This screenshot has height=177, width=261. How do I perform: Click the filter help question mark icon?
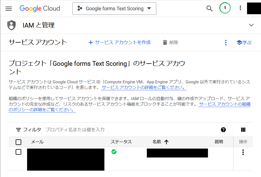[223, 130]
